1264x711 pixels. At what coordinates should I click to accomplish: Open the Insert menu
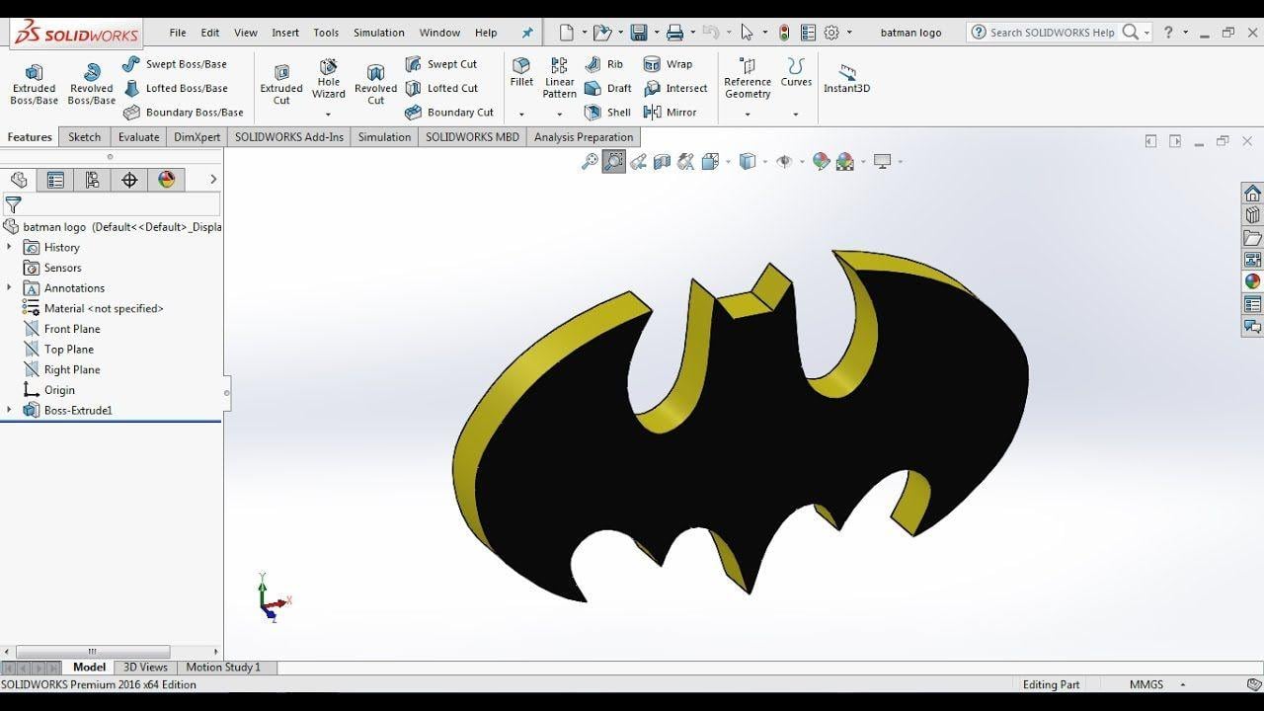(x=285, y=33)
